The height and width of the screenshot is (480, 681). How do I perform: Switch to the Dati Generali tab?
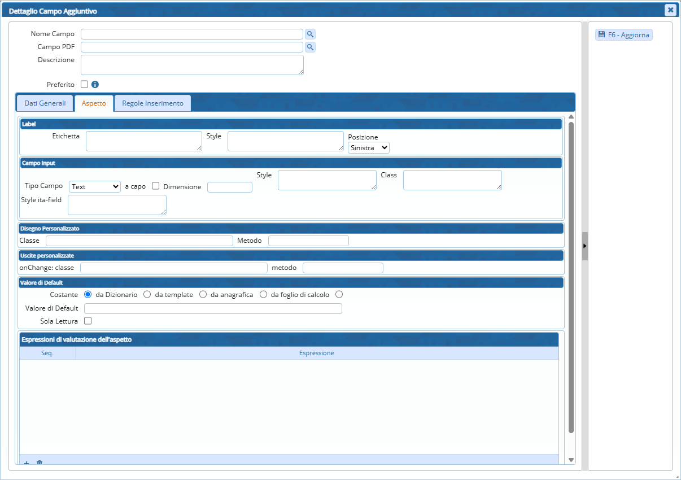45,103
